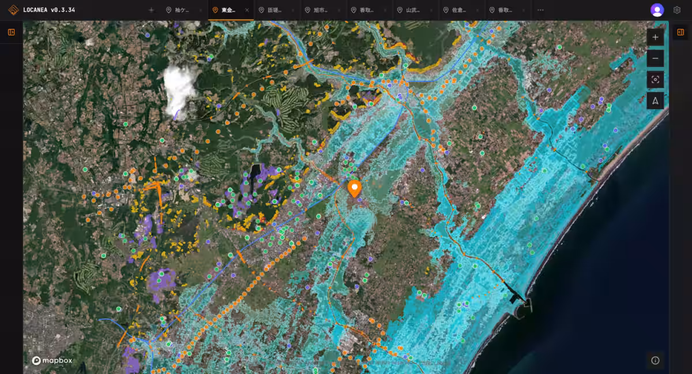Add a new tab with the plus icon
Viewport: 692px width, 374px height.
tap(151, 10)
